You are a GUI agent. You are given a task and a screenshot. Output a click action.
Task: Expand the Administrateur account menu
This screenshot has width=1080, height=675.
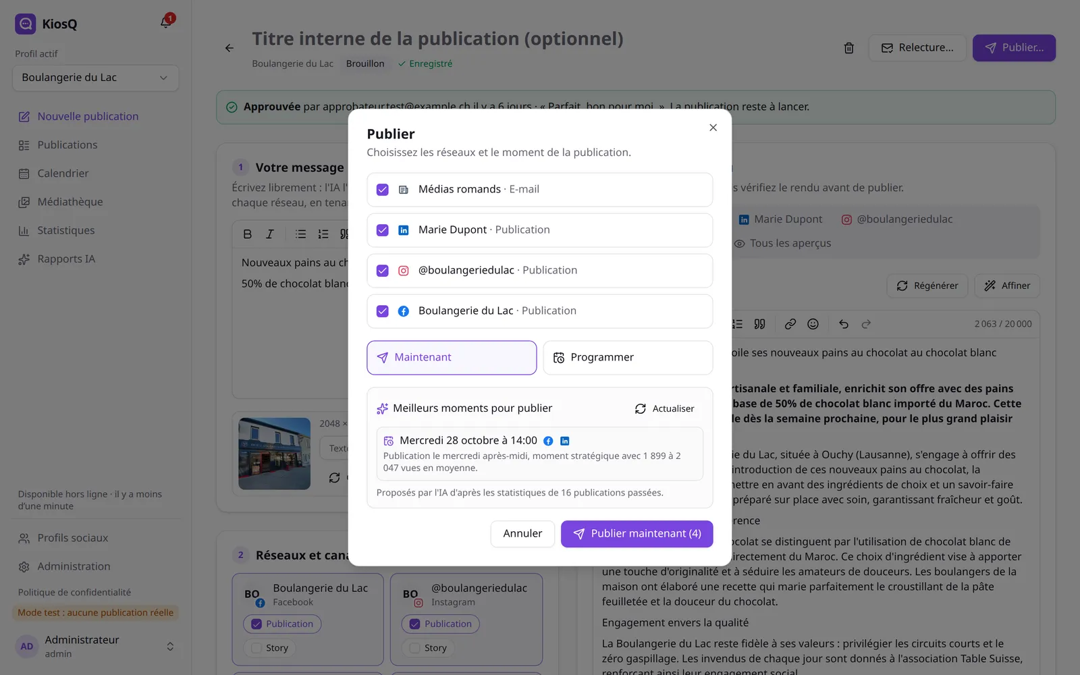95,646
